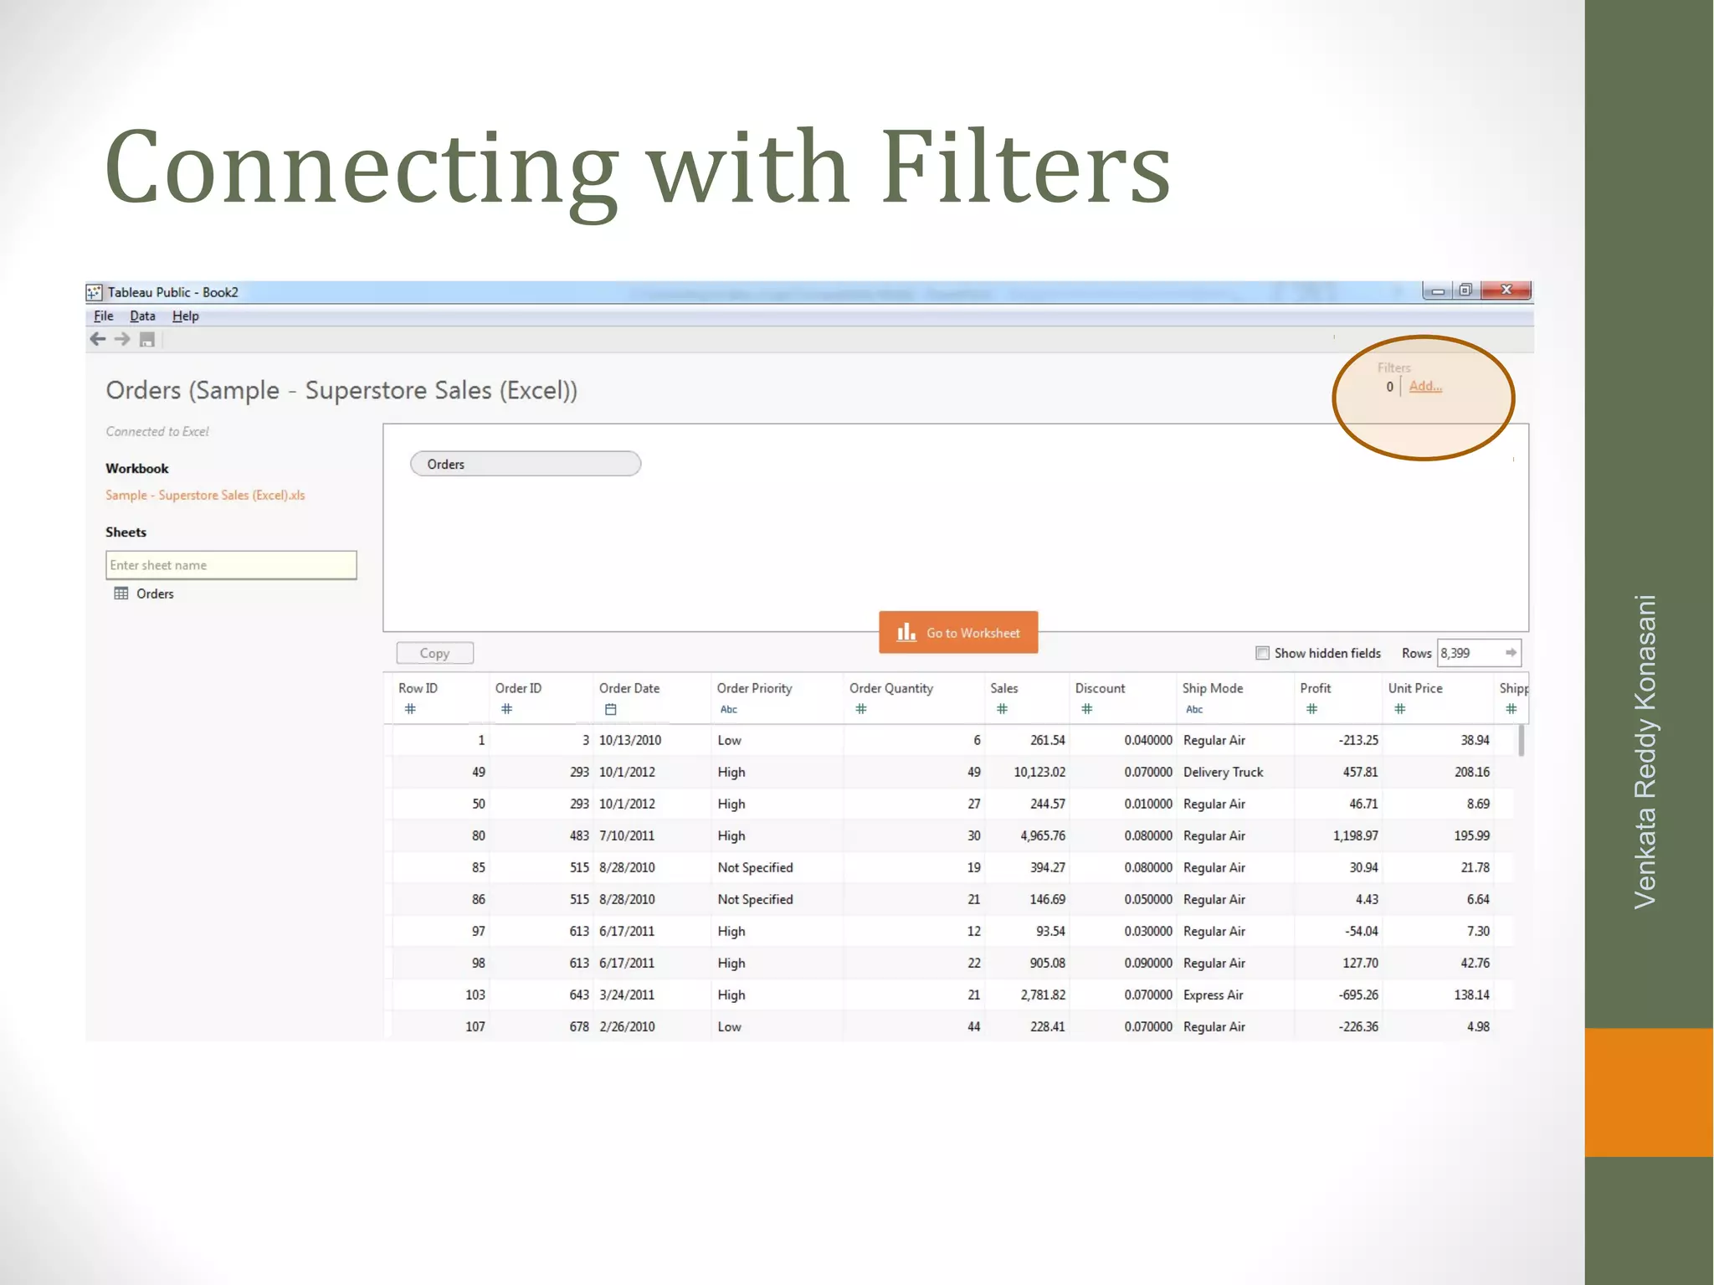
Task: Click the save disk toolbar icon
Action: tap(147, 340)
